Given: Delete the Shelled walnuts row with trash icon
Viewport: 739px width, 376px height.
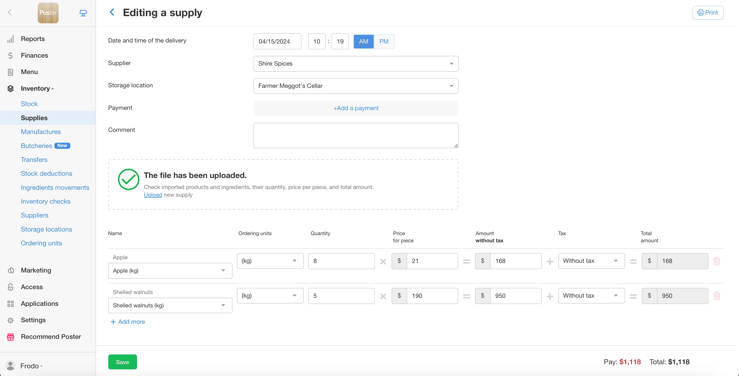Looking at the screenshot, I should click(716, 296).
